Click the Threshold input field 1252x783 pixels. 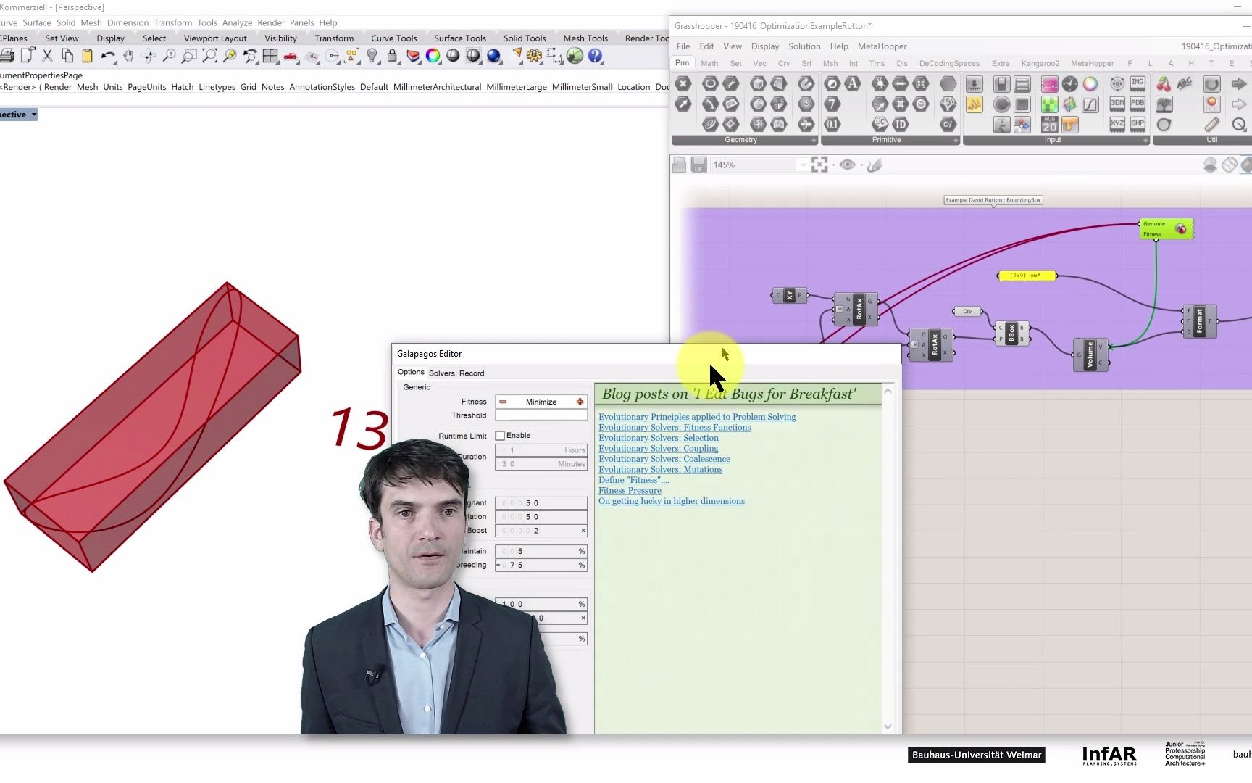coord(541,415)
